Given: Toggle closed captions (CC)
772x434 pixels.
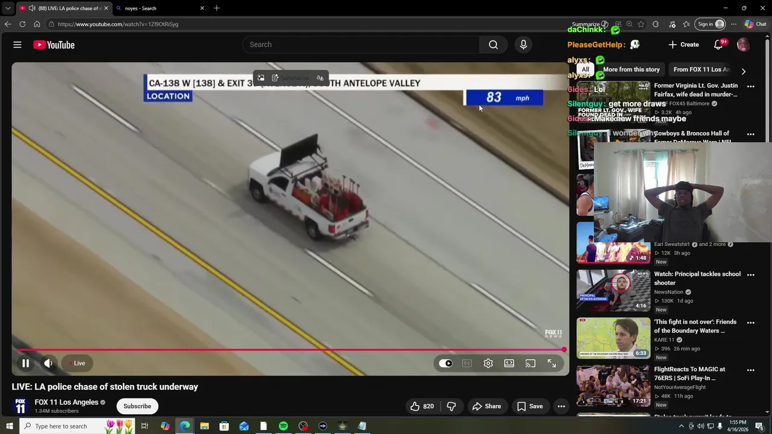Looking at the screenshot, I should [x=467, y=363].
